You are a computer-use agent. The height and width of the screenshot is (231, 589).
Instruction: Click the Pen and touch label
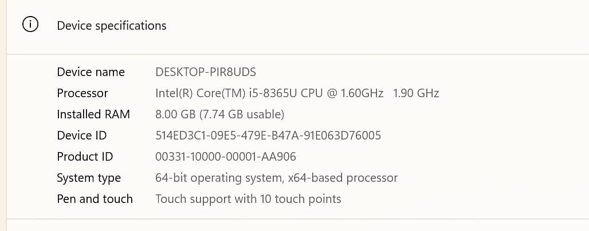(95, 199)
